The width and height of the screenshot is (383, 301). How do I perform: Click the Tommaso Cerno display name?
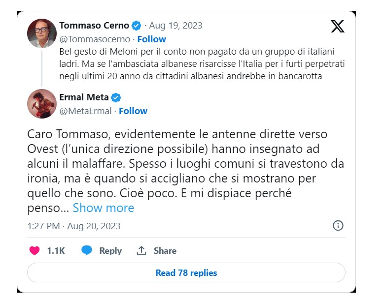point(94,26)
